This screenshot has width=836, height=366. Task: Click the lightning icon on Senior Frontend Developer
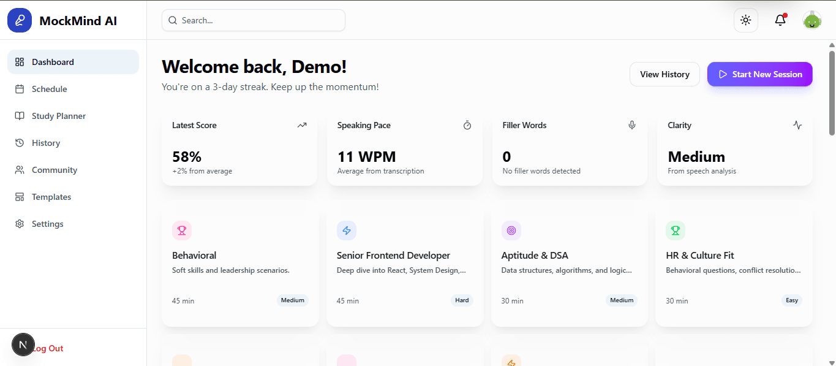coord(347,231)
